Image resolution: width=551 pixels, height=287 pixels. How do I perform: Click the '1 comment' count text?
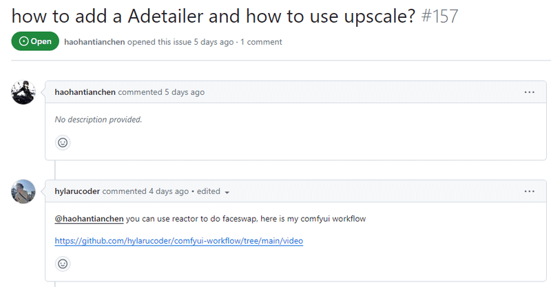click(x=262, y=42)
